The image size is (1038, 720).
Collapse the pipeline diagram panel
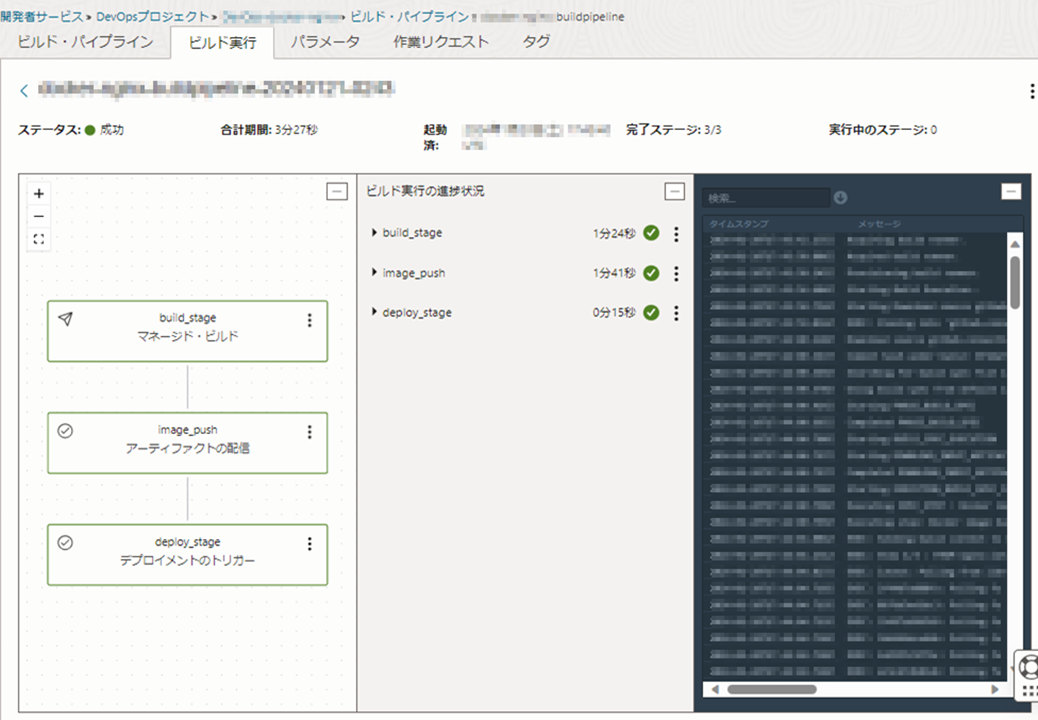coord(337,191)
